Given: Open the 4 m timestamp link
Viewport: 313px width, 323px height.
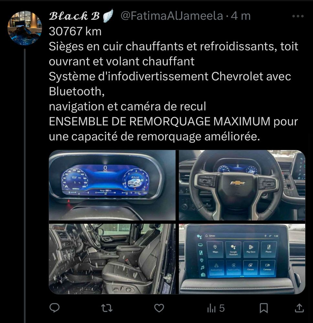Looking at the screenshot, I should tap(241, 16).
